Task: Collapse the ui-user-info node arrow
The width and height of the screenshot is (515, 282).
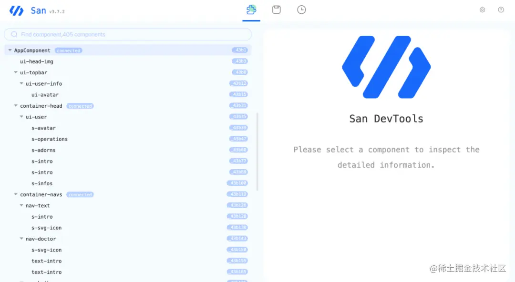Action: (x=21, y=83)
